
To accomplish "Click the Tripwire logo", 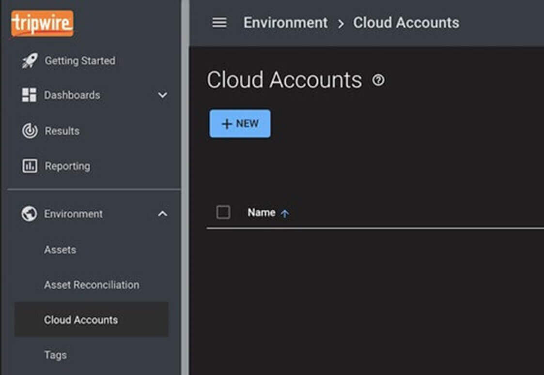I will 42,23.
